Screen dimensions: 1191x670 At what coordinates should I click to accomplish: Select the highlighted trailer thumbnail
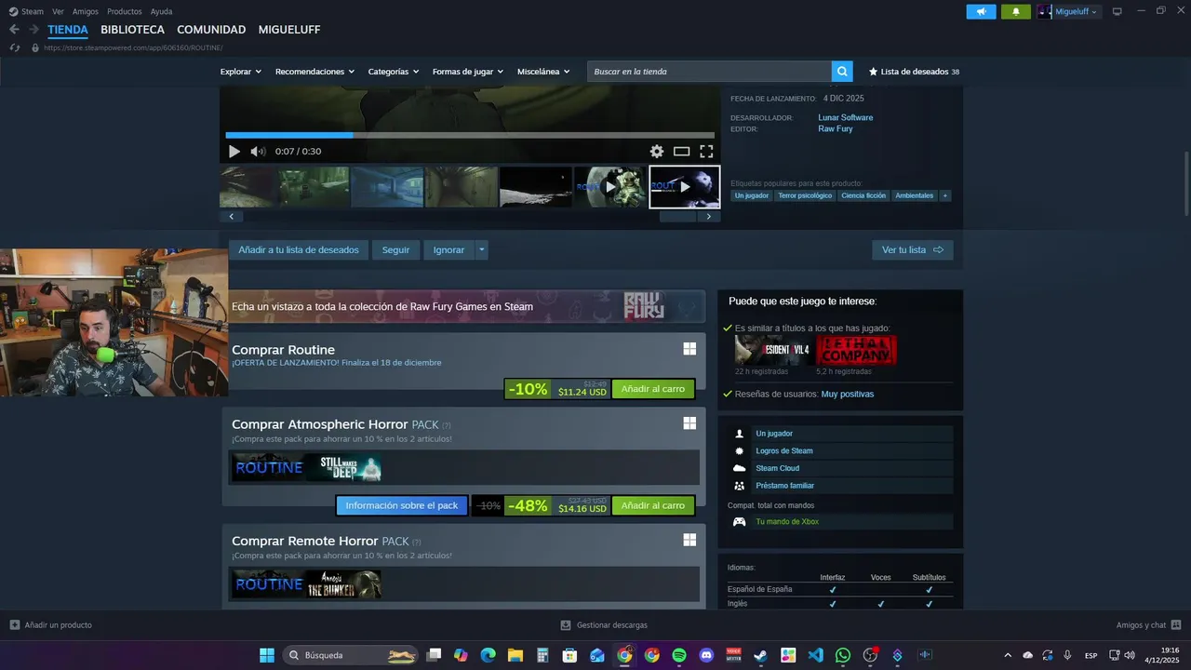(x=685, y=187)
